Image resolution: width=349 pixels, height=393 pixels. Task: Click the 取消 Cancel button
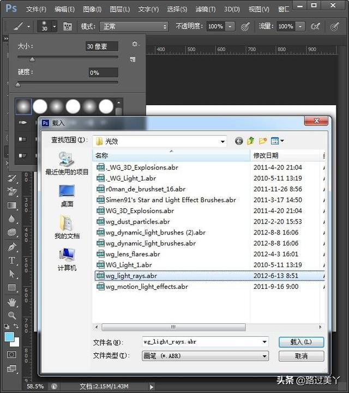tap(301, 356)
